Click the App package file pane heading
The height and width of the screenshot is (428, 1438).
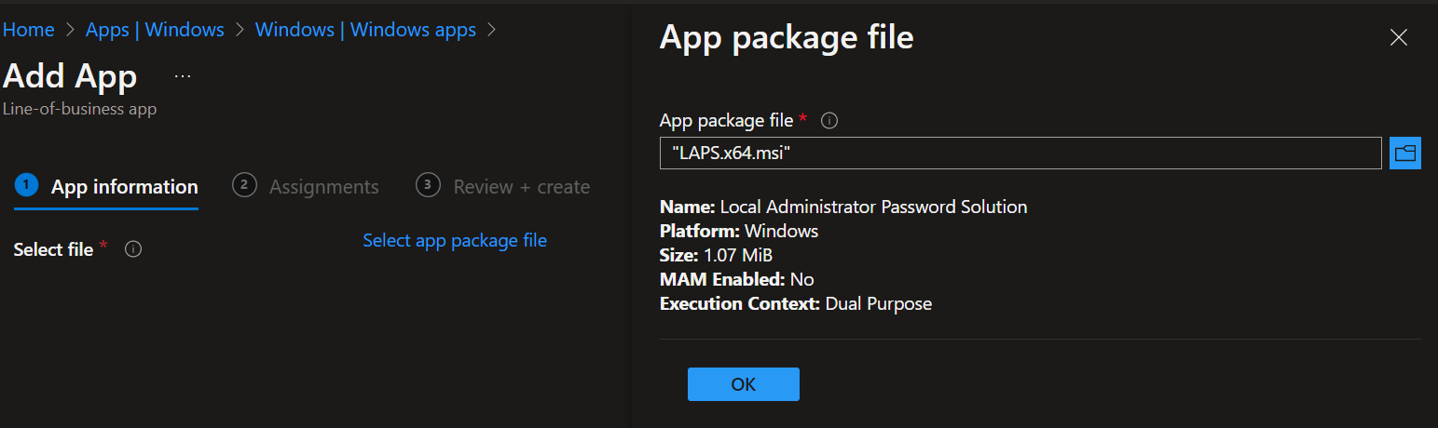(x=787, y=37)
